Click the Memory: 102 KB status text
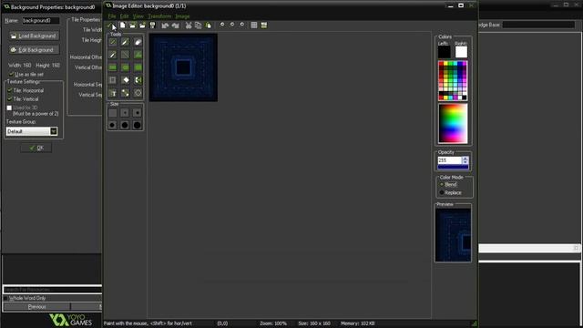Viewport: 583px width, 328px height. (x=358, y=323)
